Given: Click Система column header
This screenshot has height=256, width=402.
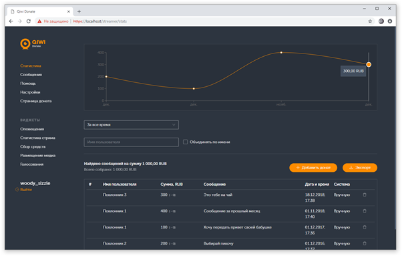Looking at the screenshot, I should [342, 184].
